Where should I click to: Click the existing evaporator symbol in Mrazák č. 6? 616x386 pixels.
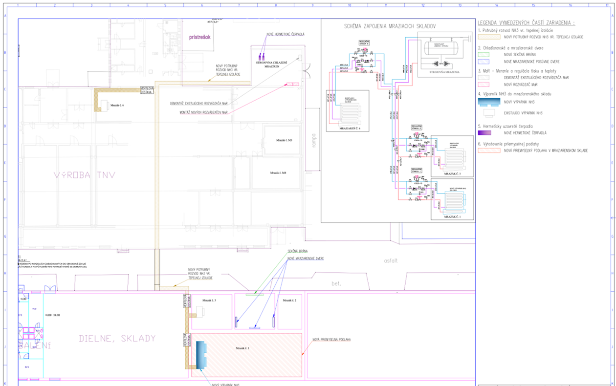tap(105, 105)
